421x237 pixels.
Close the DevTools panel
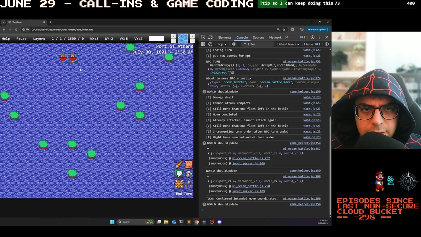pos(327,37)
